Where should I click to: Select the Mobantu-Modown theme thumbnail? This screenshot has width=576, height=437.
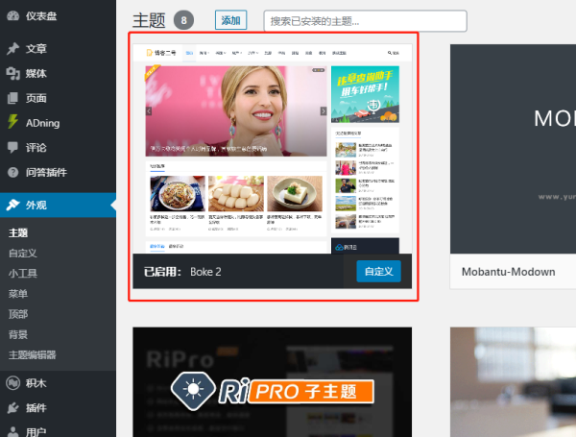click(513, 144)
